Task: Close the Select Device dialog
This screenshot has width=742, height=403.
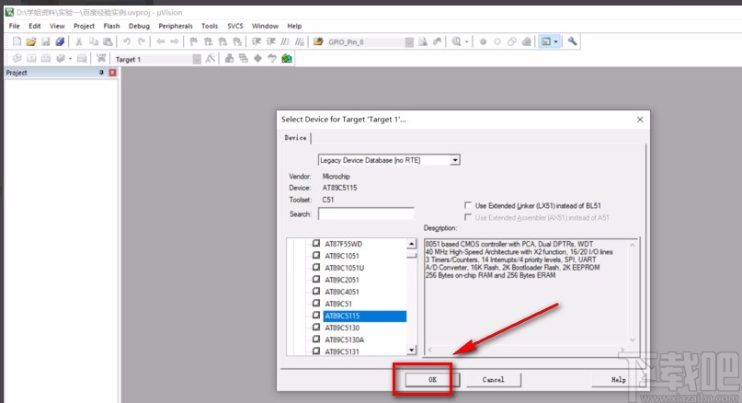Action: click(x=640, y=120)
